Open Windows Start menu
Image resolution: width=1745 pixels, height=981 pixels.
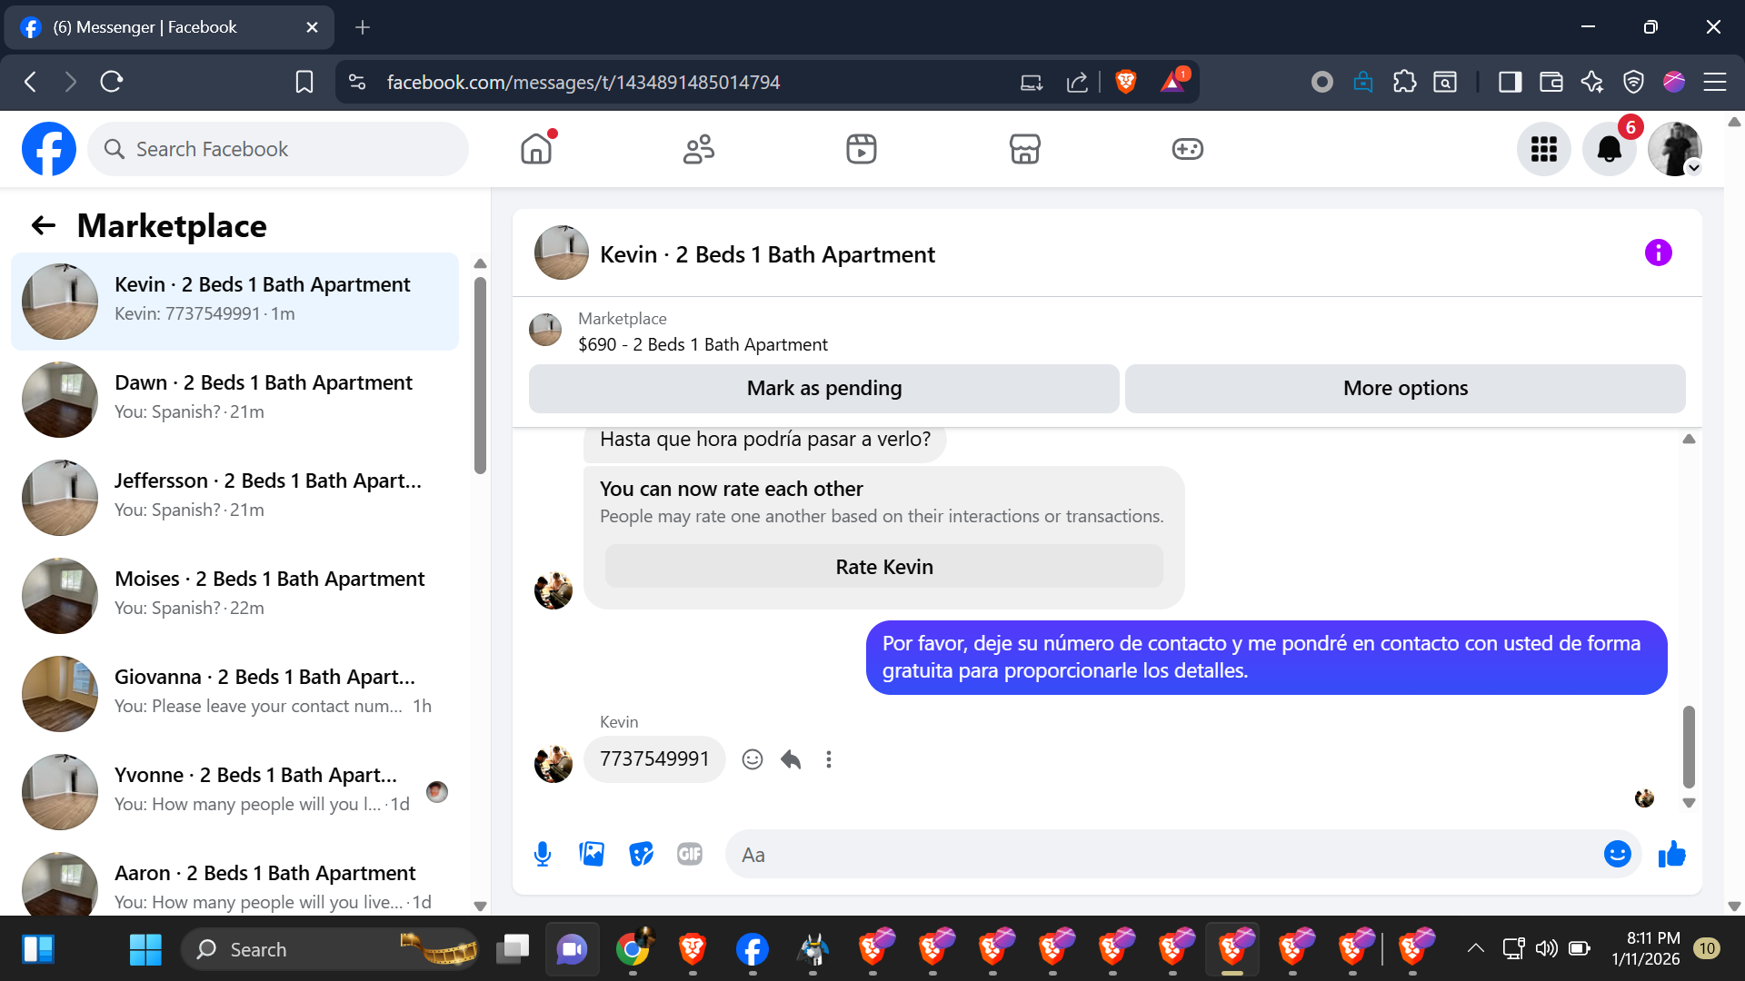[145, 949]
